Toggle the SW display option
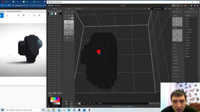This screenshot has height=112, width=200. (x=66, y=106)
